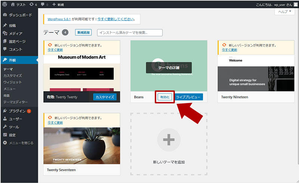This screenshot has width=299, height=183.
Task: Open the テーマ submenu item
Action: click(8, 69)
